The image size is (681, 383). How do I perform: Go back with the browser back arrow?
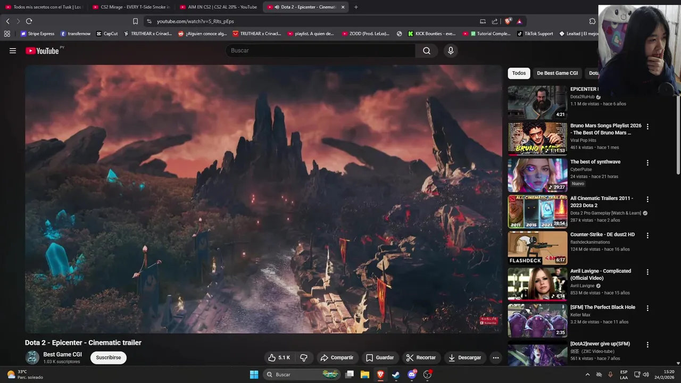(7, 21)
